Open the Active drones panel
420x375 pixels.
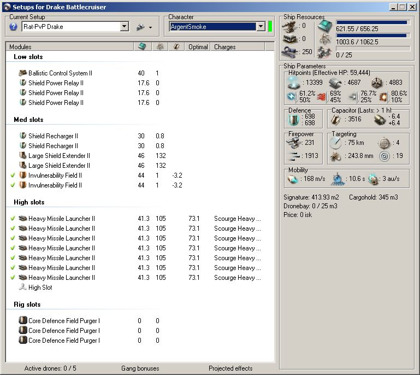click(x=50, y=368)
